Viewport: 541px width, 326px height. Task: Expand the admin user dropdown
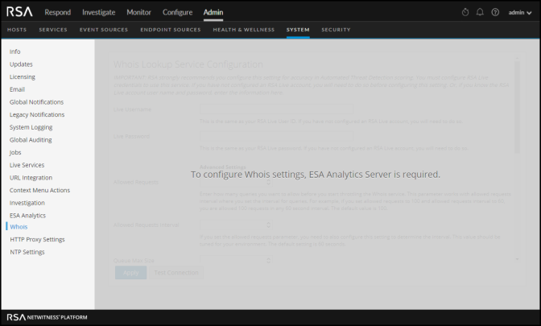pos(521,12)
